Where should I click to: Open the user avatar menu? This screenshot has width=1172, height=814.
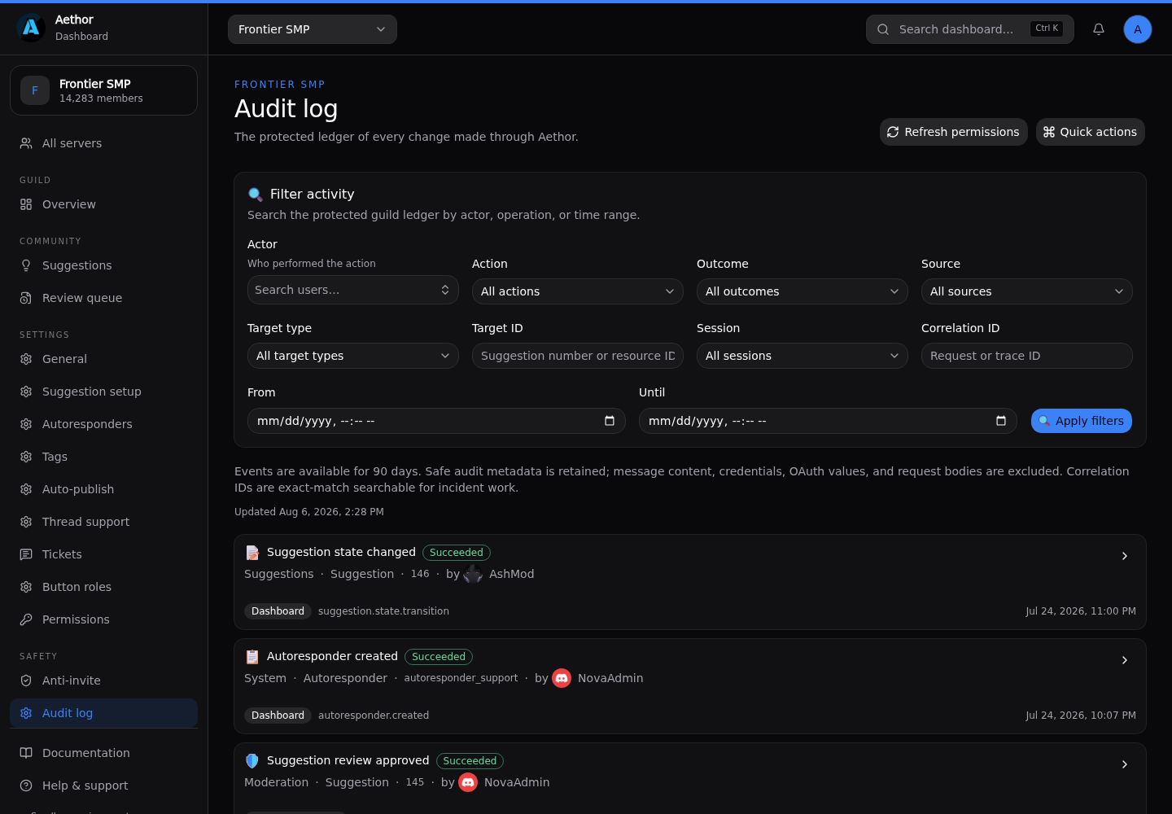click(1138, 29)
